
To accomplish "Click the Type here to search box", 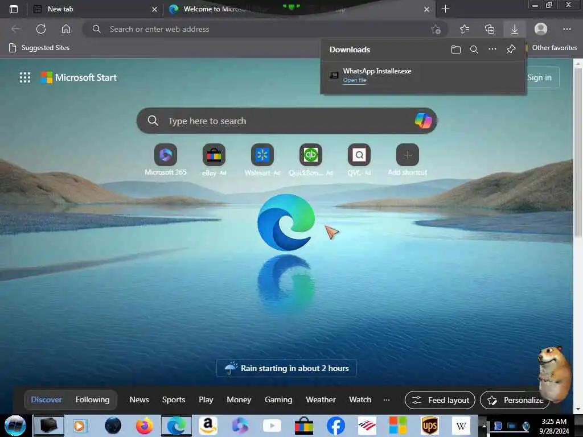I will click(x=287, y=121).
